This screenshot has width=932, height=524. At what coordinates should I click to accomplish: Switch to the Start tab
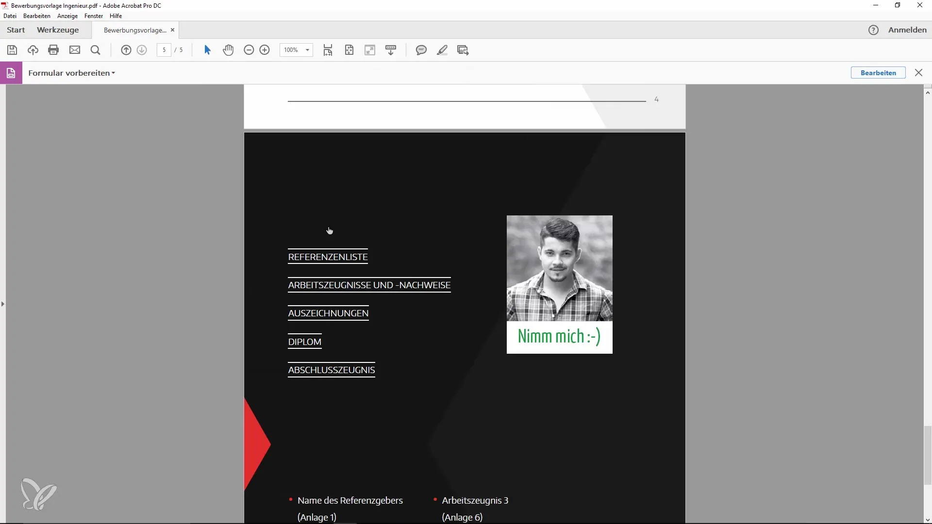point(16,30)
